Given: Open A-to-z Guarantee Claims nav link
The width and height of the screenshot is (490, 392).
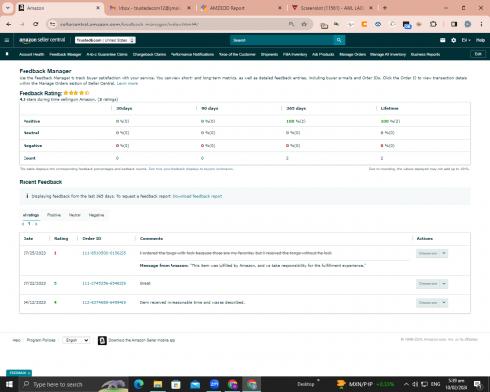Looking at the screenshot, I should click(107, 54).
